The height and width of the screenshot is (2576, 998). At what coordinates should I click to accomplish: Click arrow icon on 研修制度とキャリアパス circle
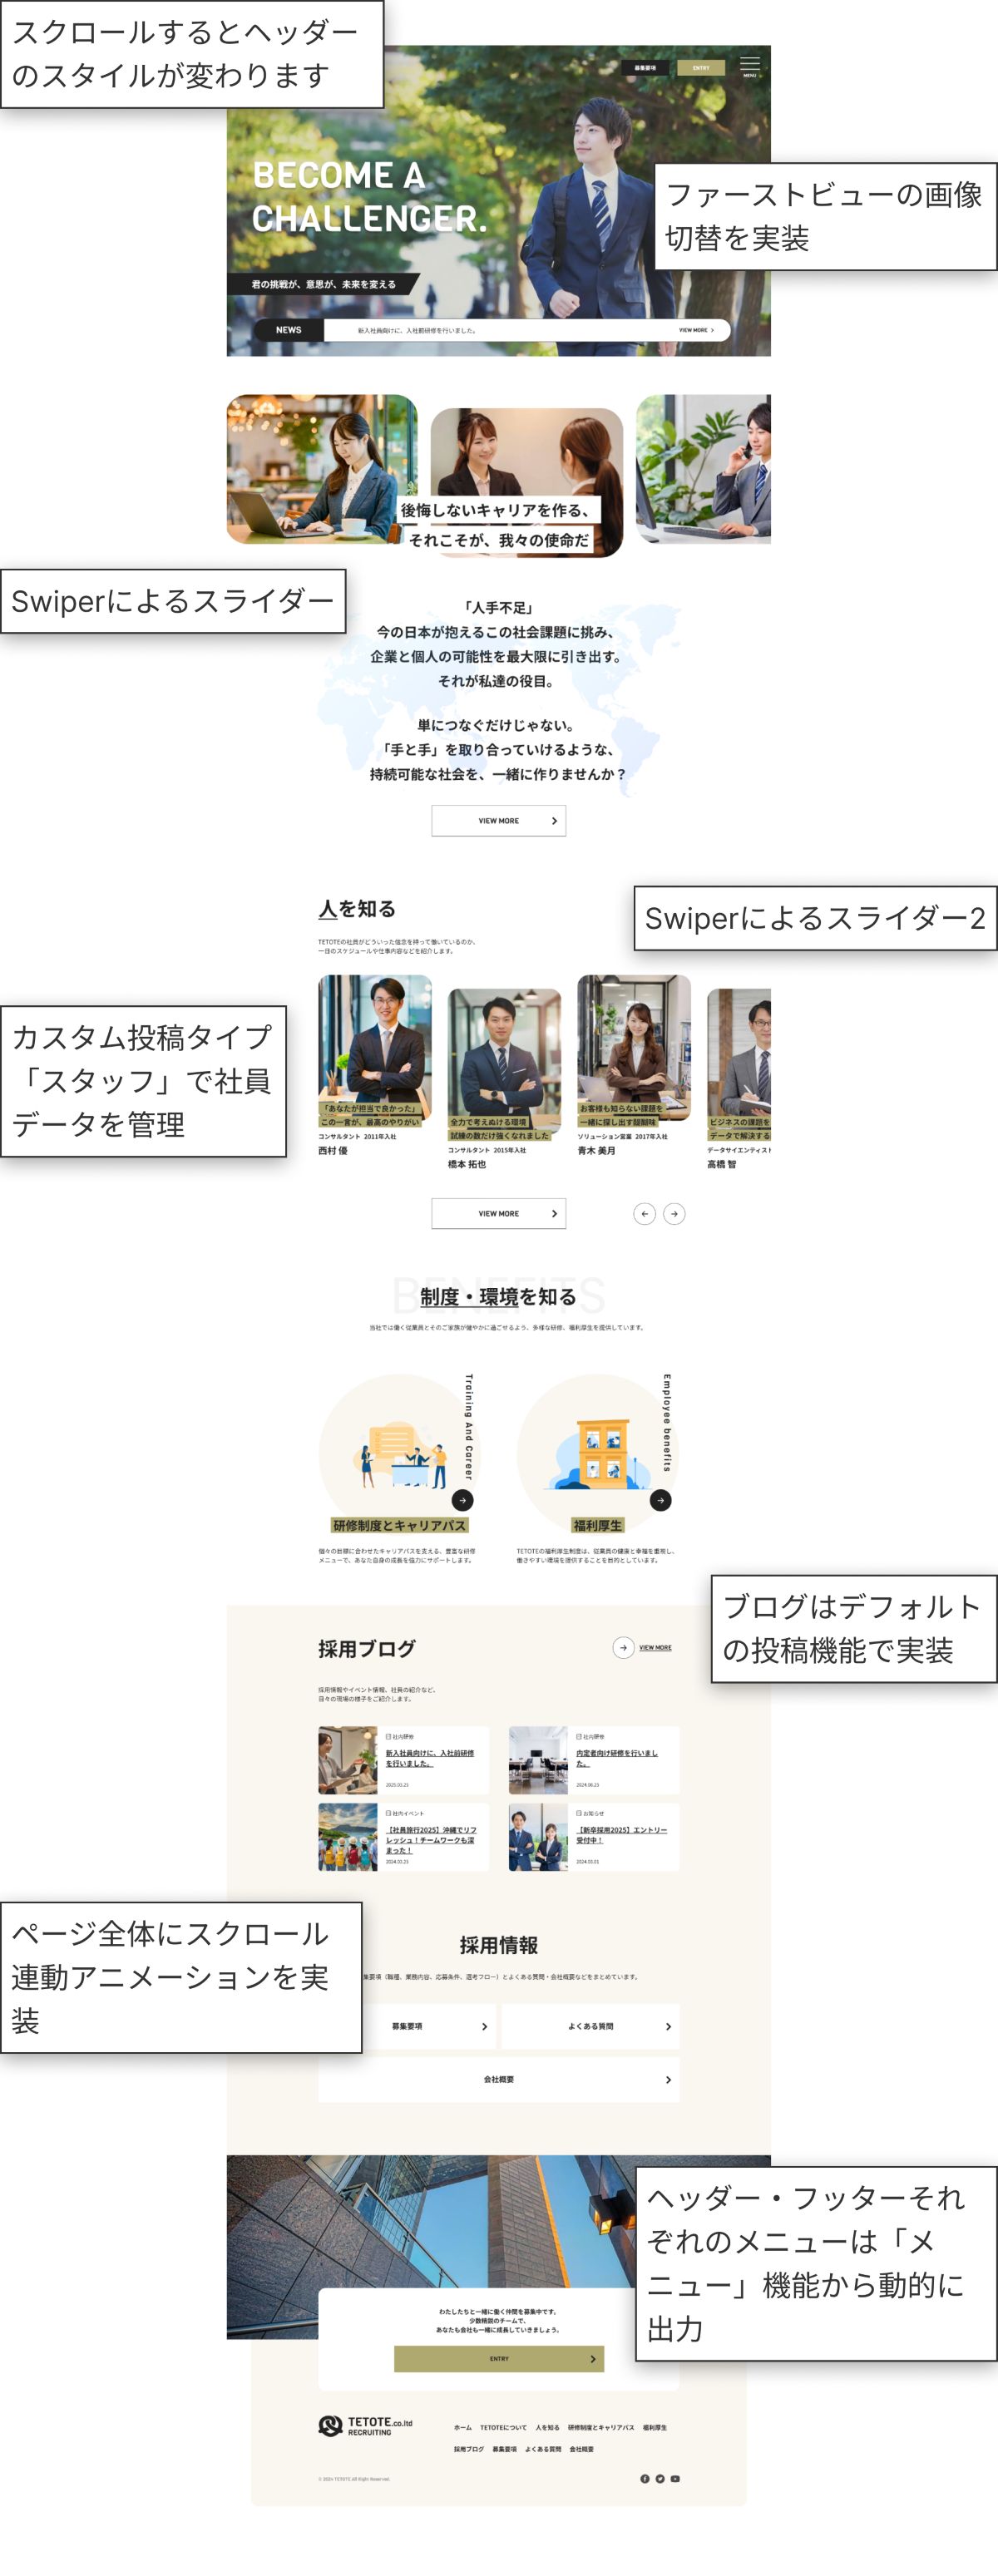coord(462,1500)
